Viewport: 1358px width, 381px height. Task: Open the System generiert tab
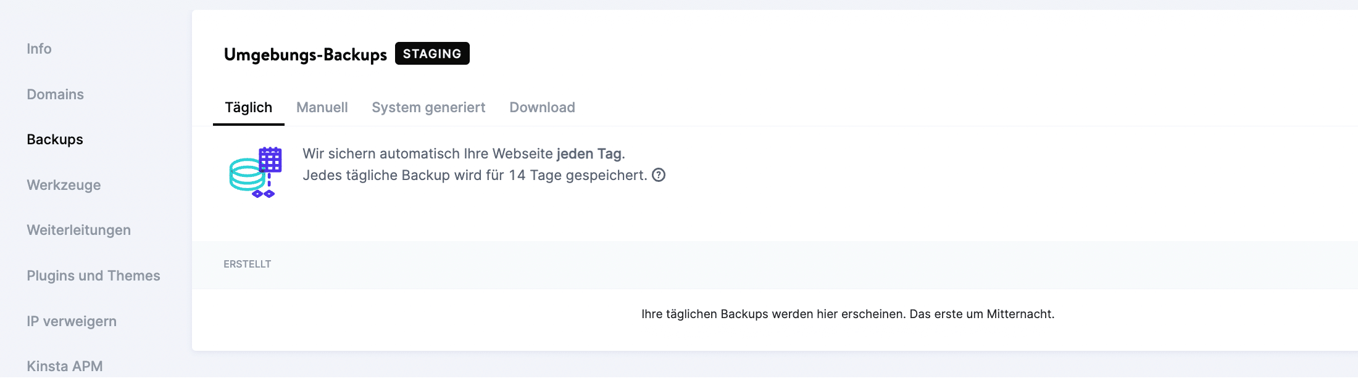coord(428,107)
